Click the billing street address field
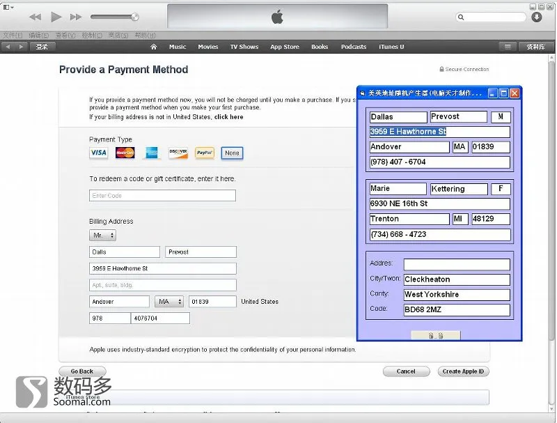Screen dimensions: 557x423 162,268
